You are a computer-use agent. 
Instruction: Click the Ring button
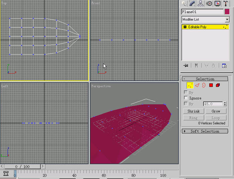click(x=194, y=118)
